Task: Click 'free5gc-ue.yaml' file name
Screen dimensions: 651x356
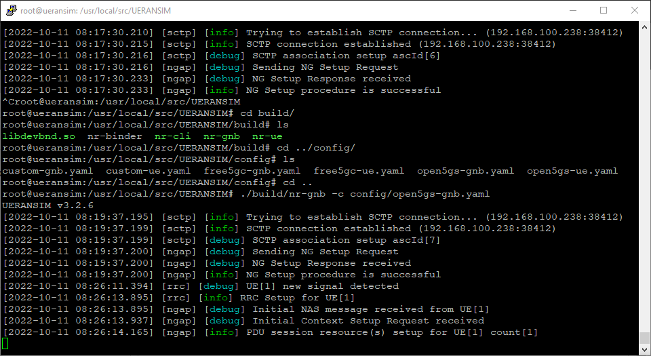Action: coord(359,171)
